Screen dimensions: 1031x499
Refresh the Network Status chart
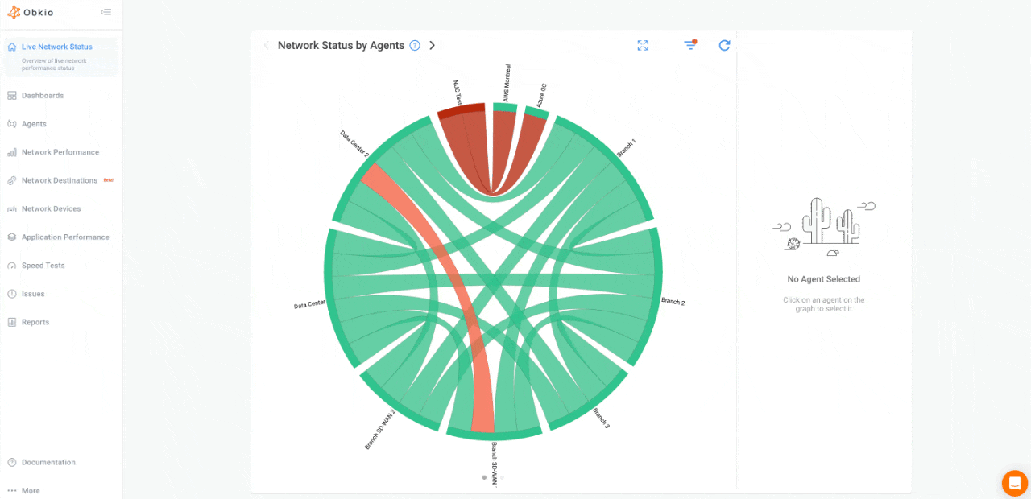[x=723, y=45]
